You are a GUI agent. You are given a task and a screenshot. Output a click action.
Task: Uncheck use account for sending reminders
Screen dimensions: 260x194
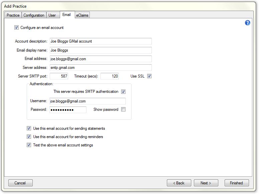coord(29,137)
